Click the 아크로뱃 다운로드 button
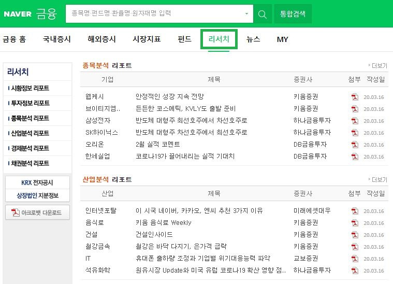This screenshot has height=284, width=393. coord(37,212)
